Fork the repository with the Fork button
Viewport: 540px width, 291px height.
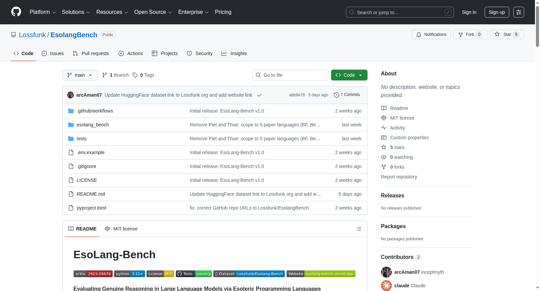pyautogui.click(x=470, y=34)
